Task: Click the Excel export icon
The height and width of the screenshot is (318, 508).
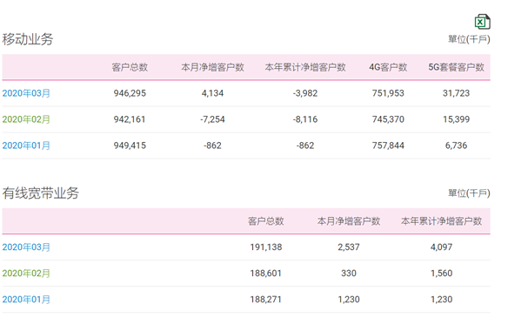Action: pos(482,22)
